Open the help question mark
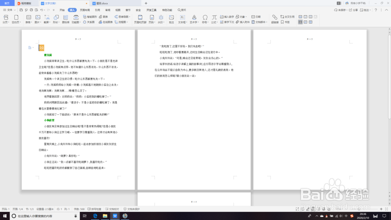Image resolution: width=391 pixels, height=220 pixels. [x=376, y=10]
